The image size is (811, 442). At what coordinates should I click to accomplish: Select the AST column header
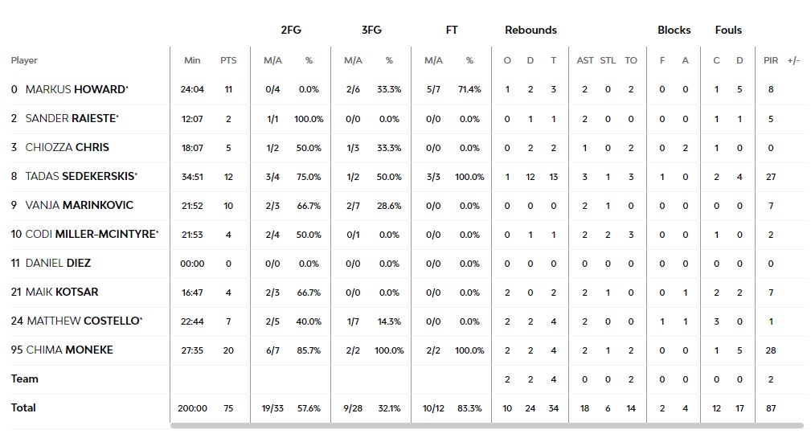585,60
